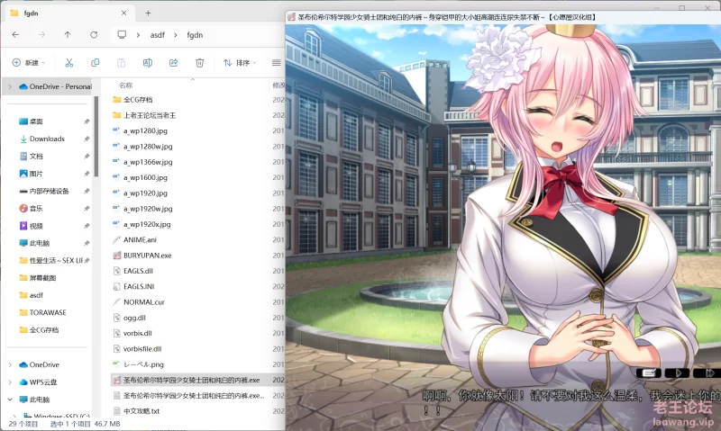This screenshot has width=721, height=431.
Task: Click chevron after PC icon in address bar
Action: (138, 35)
